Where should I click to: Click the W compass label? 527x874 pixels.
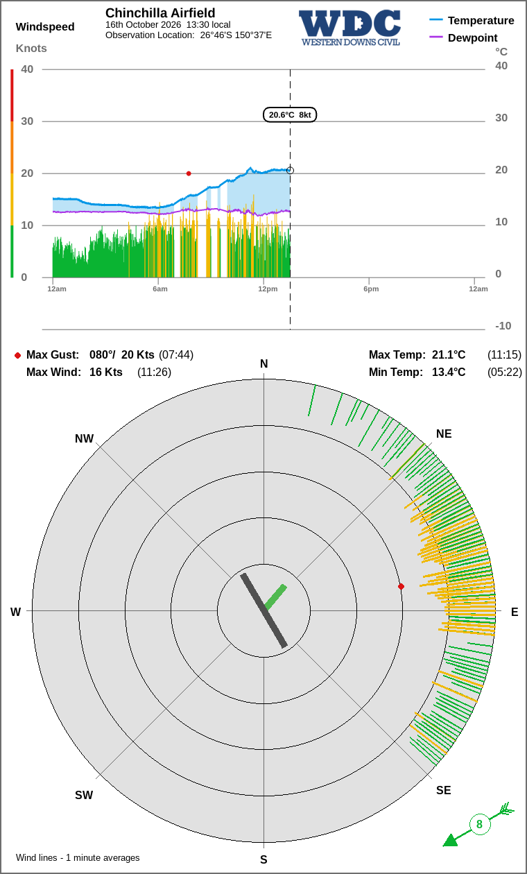[x=15, y=612]
